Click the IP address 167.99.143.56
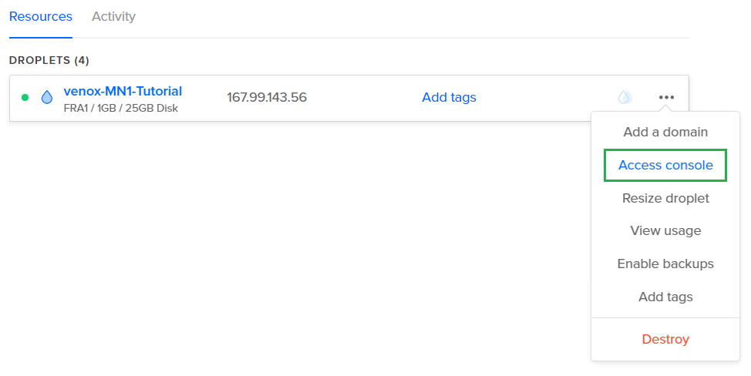 point(267,98)
